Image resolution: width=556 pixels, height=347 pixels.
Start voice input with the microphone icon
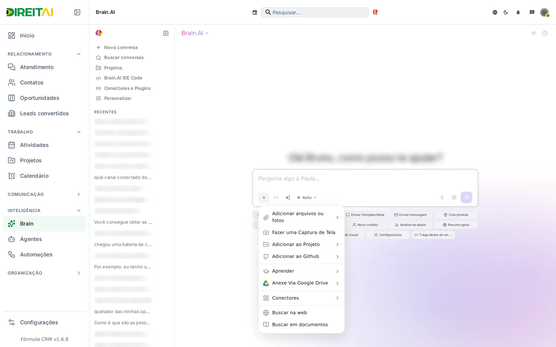(x=442, y=197)
